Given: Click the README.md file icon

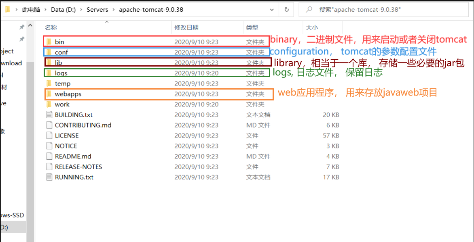Looking at the screenshot, I should (49, 156).
